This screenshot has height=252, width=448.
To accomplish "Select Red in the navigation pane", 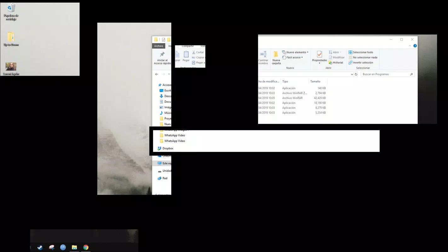I will click(163, 178).
